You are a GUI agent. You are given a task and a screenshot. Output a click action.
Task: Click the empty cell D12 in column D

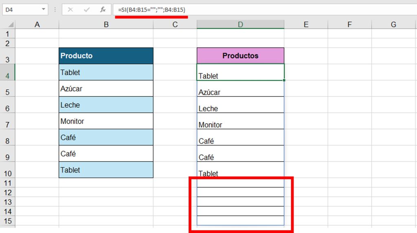pos(240,192)
